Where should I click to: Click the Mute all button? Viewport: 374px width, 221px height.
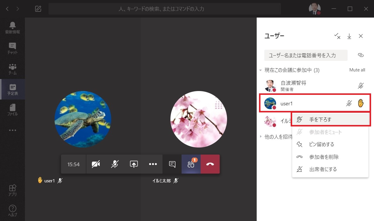pyautogui.click(x=357, y=70)
